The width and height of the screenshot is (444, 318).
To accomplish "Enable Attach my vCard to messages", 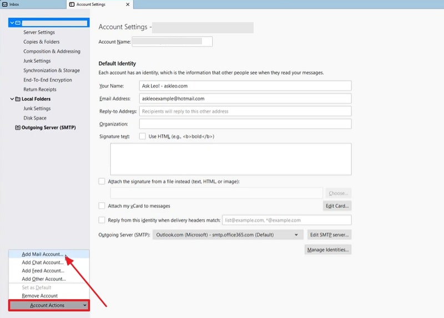I will pos(102,206).
